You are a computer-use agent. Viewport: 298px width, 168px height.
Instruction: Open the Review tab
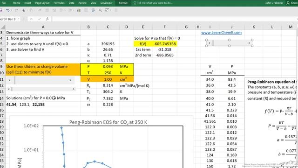pyautogui.click(x=82, y=3)
